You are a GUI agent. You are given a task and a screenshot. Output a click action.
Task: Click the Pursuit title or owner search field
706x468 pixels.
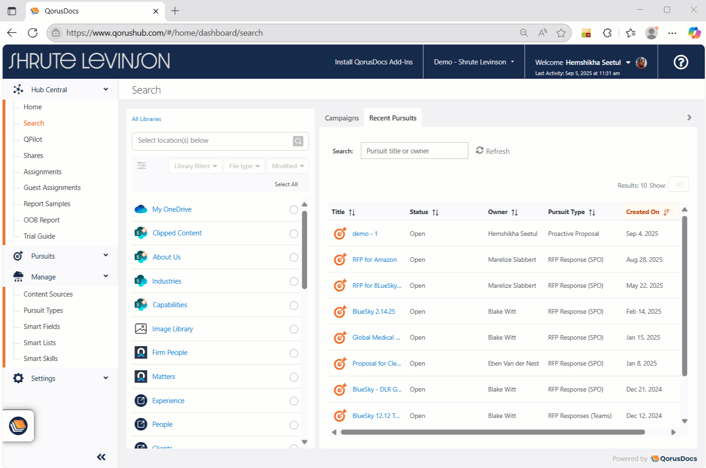coord(414,151)
